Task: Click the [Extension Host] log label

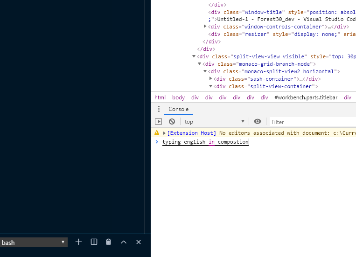Action: (x=192, y=133)
